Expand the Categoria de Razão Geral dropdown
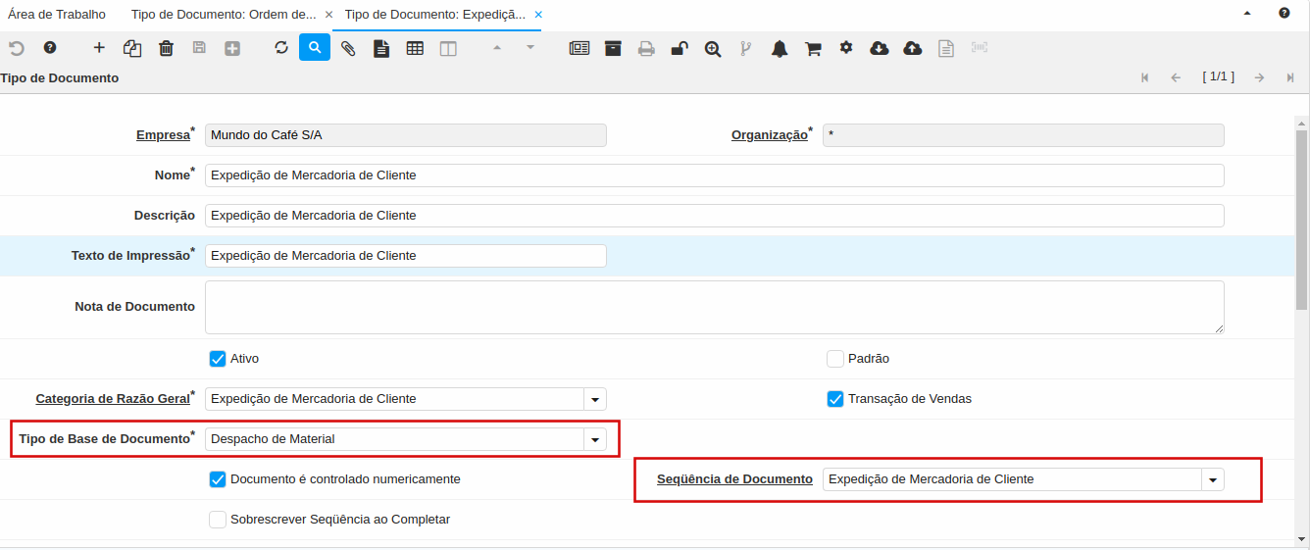Image resolution: width=1310 pixels, height=550 pixels. pyautogui.click(x=595, y=399)
